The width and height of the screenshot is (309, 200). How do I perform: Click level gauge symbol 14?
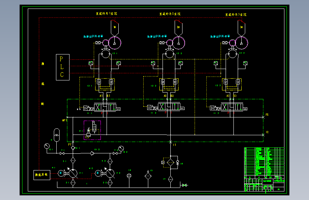point(129,175)
